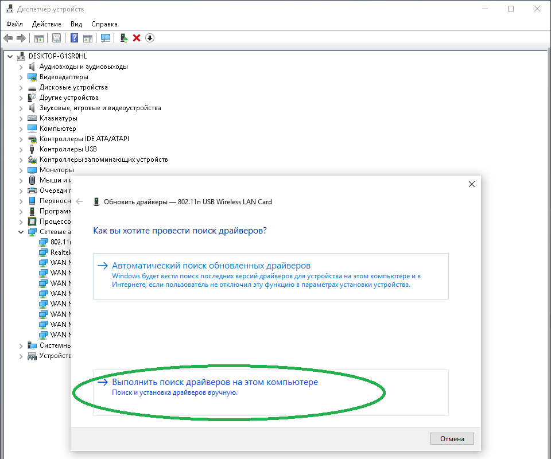This screenshot has height=459, width=551.
Task: Open the Properties toolbar icon
Action: click(x=56, y=38)
